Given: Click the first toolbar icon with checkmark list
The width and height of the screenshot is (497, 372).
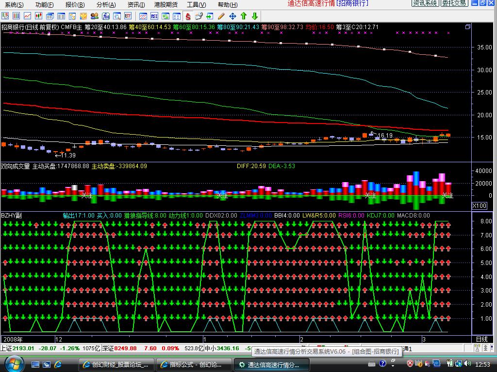Looking at the screenshot, I should [x=5, y=16].
